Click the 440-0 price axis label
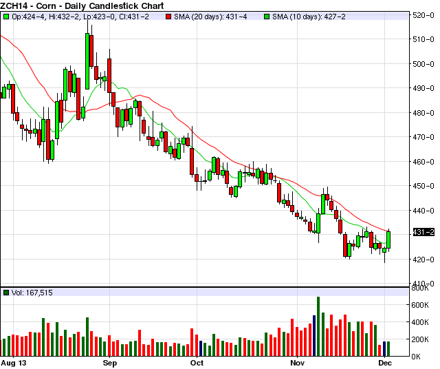The image size is (440, 369). click(x=423, y=211)
